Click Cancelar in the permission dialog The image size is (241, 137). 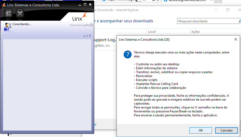(x=227, y=130)
